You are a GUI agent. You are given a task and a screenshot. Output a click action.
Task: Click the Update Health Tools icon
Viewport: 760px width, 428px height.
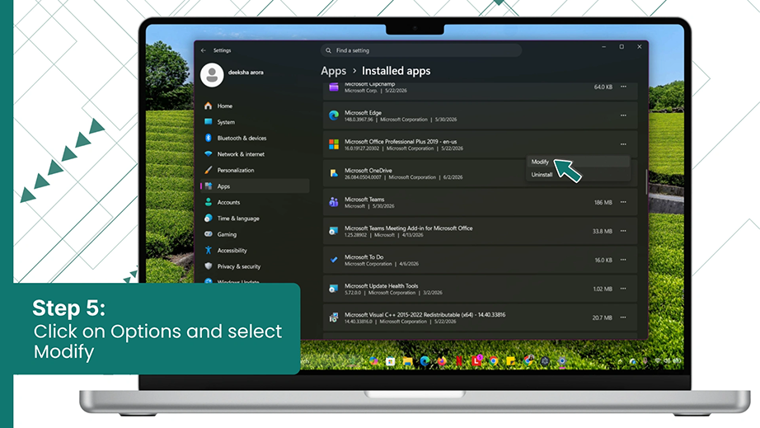click(334, 289)
